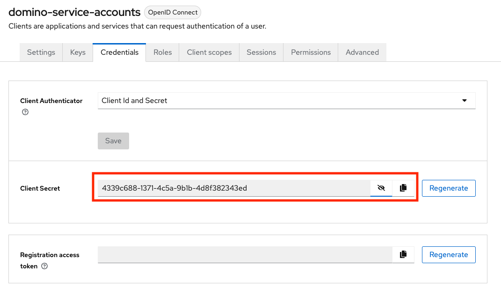The height and width of the screenshot is (303, 501).
Task: View the Sessions tab
Action: (261, 52)
